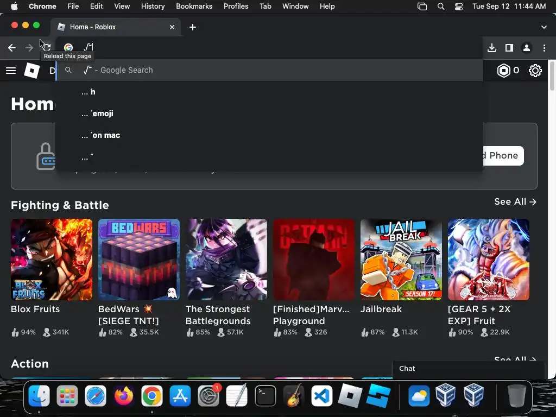556x417 pixels.
Task: Open the Window menu
Action: (295, 6)
